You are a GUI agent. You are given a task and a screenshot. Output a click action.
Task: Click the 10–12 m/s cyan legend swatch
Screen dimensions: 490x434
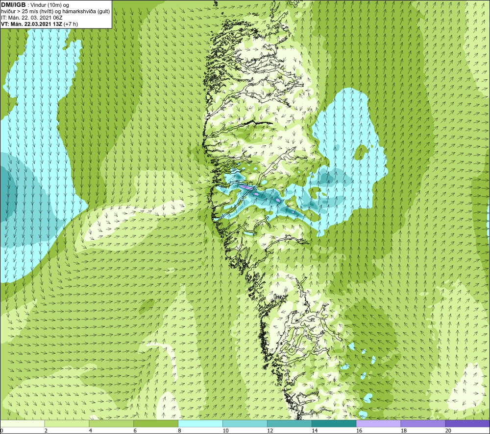coord(245,423)
